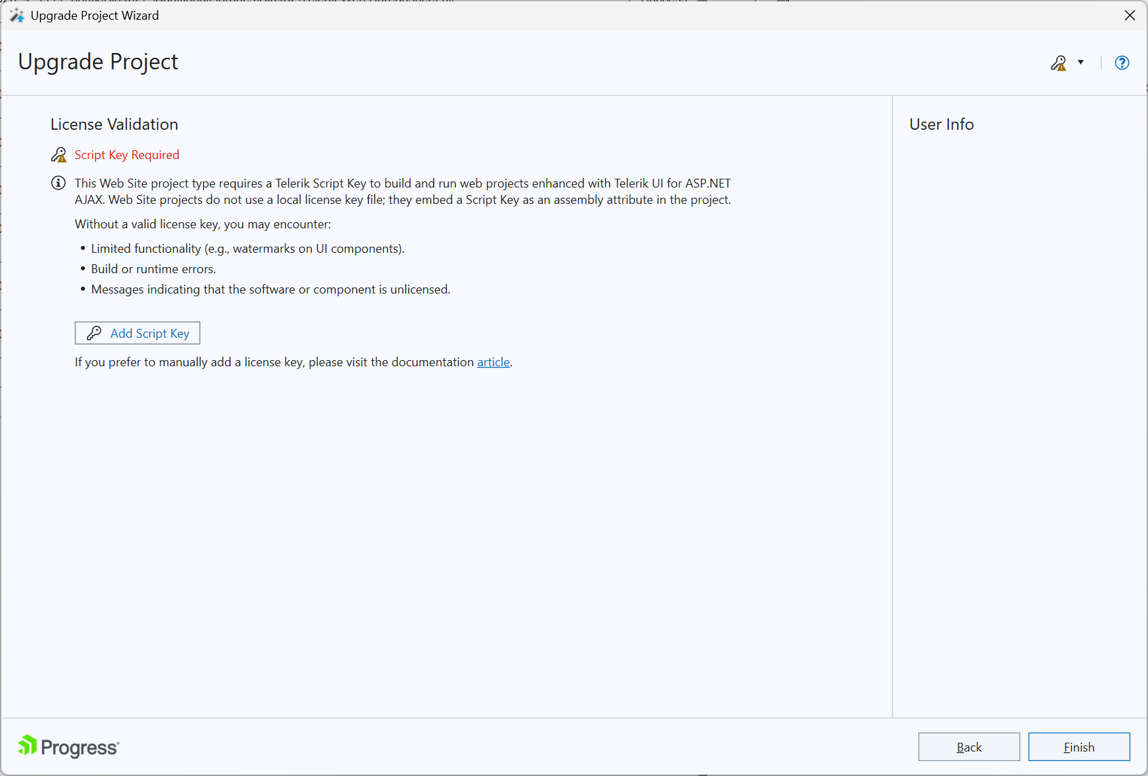Click the Upgrade Project Wizard title bar icon
Viewport: 1148px width, 776px height.
coord(17,16)
